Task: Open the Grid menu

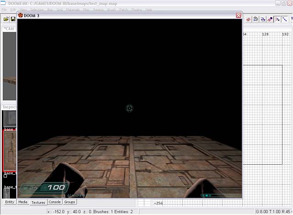Action: 60,9
